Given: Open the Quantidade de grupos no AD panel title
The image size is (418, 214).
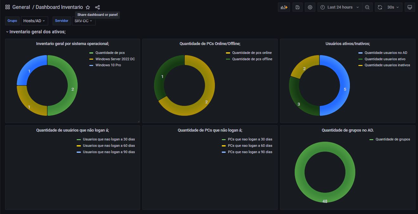Looking at the screenshot, I should tap(348, 130).
